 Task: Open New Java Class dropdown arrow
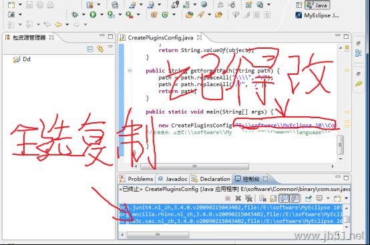[x=174, y=15]
